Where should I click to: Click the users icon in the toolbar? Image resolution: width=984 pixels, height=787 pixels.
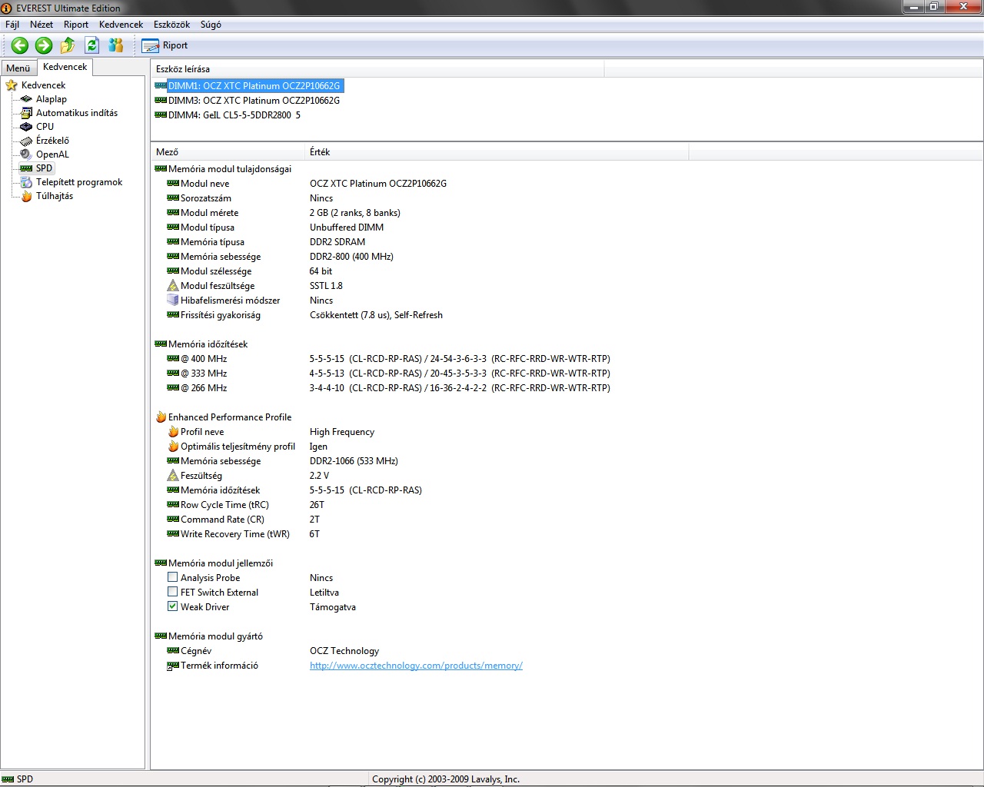(115, 45)
